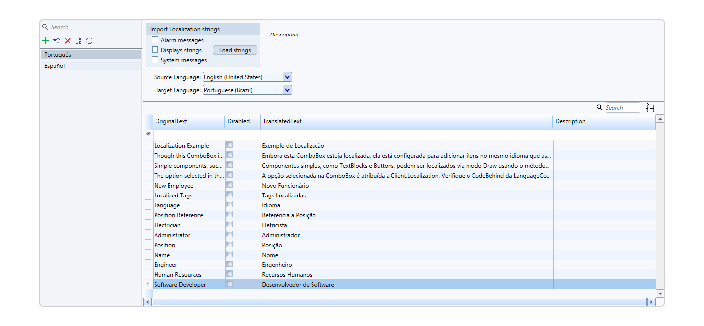Viewport: 704px width, 326px height.
Task: Click the 'Though this ComboBox i...' cell
Action: click(189, 156)
